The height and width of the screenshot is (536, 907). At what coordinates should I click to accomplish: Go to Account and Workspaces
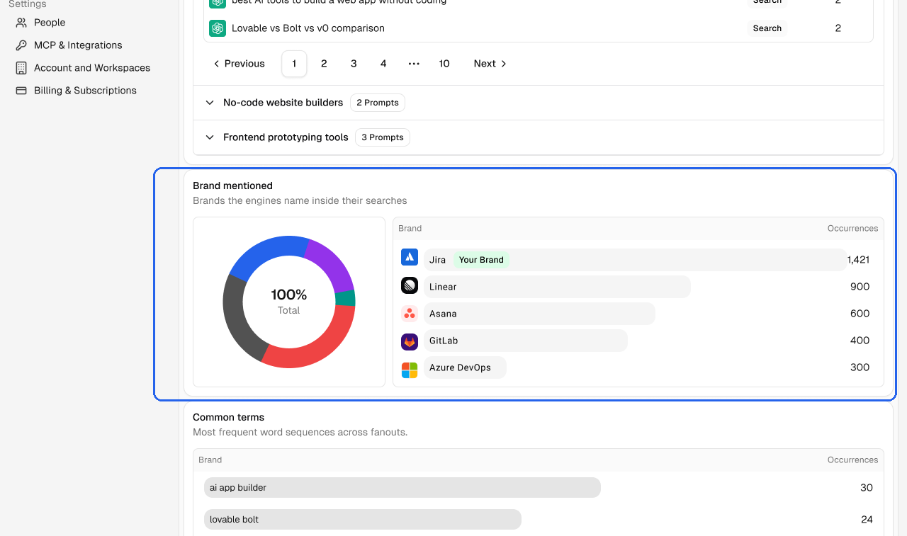[92, 68]
